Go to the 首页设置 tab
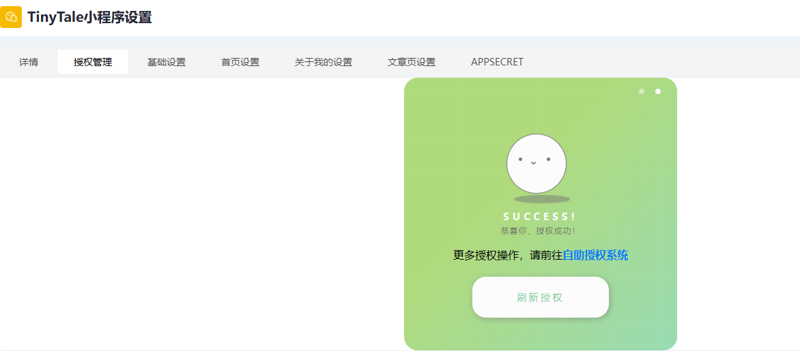Screen dimensions: 800x351 tap(240, 62)
